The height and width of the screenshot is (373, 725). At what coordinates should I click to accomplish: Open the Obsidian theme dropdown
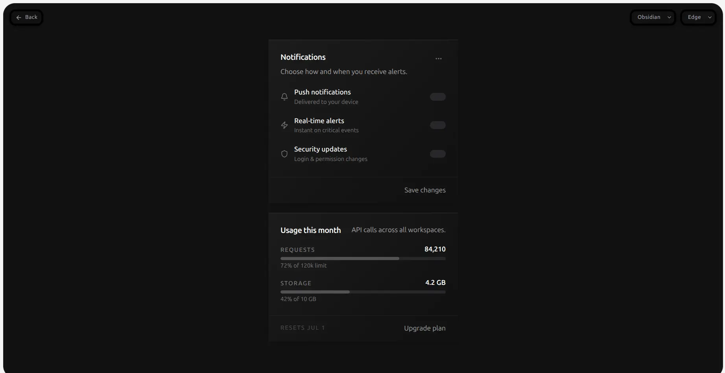(x=653, y=17)
